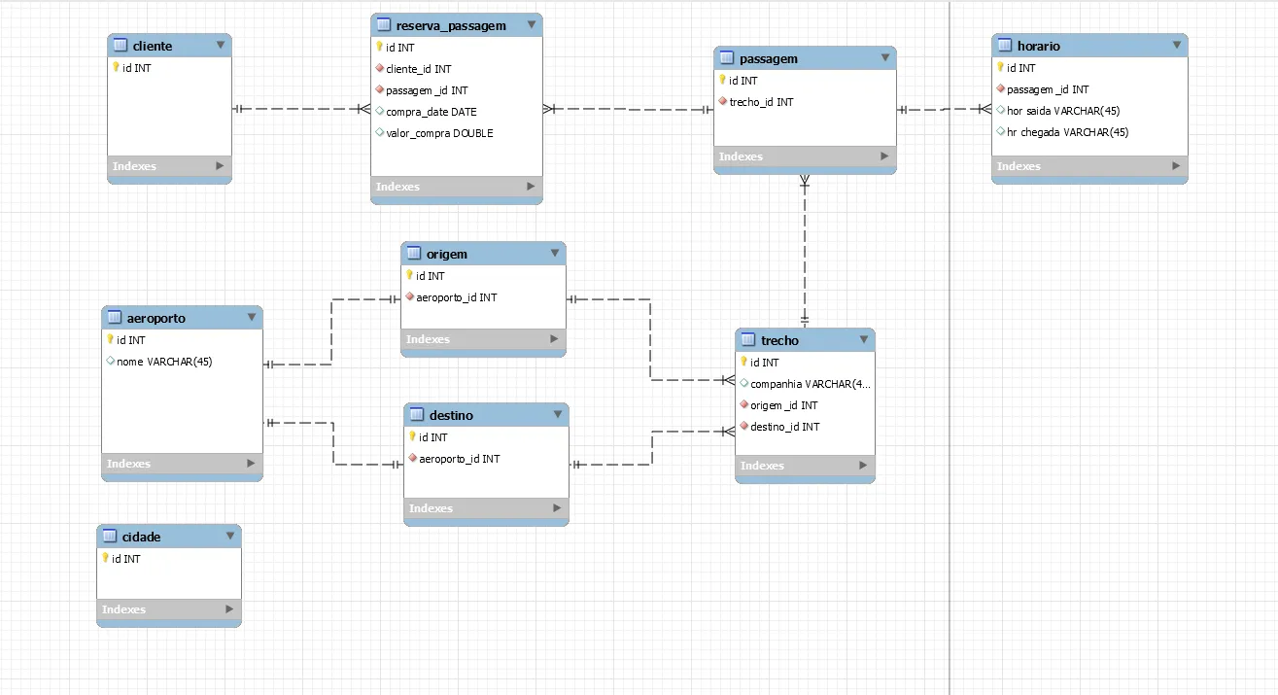
Task: Select hr chegada VARCHAR(45) column in horario
Action: click(1067, 132)
